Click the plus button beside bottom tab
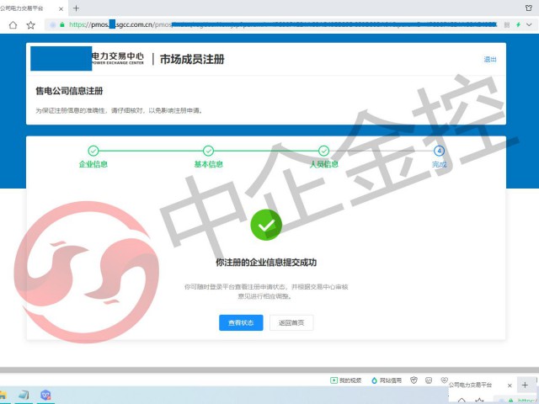 [525, 385]
